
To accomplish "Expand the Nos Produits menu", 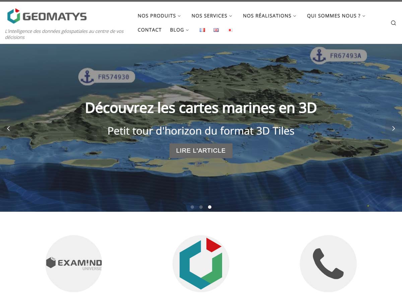I will pyautogui.click(x=159, y=16).
